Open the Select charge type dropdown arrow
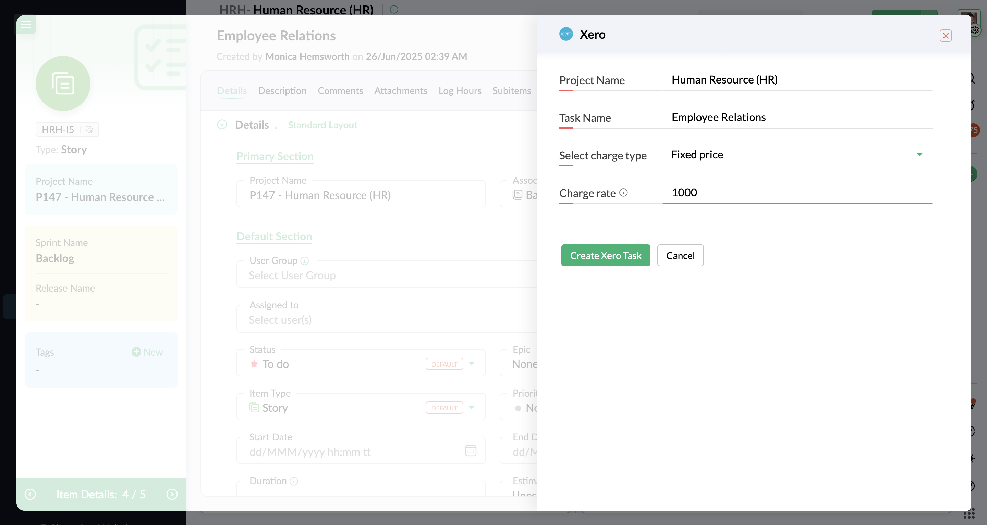 919,154
